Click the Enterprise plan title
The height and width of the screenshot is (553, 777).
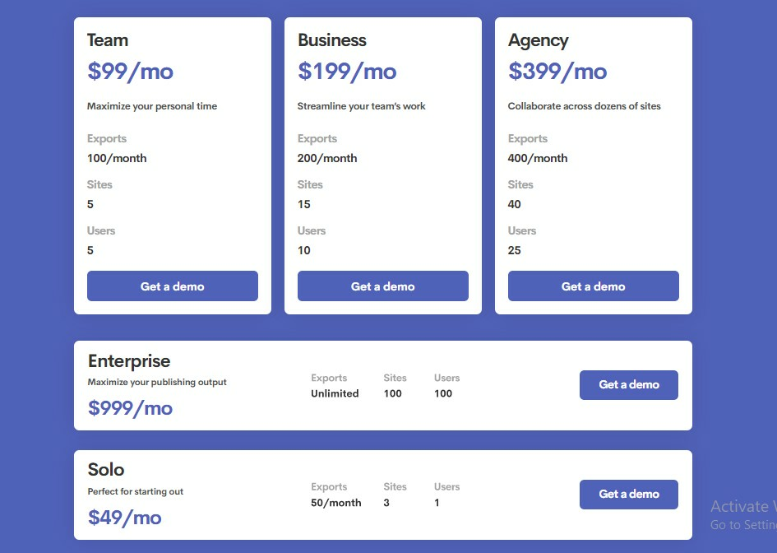(129, 361)
